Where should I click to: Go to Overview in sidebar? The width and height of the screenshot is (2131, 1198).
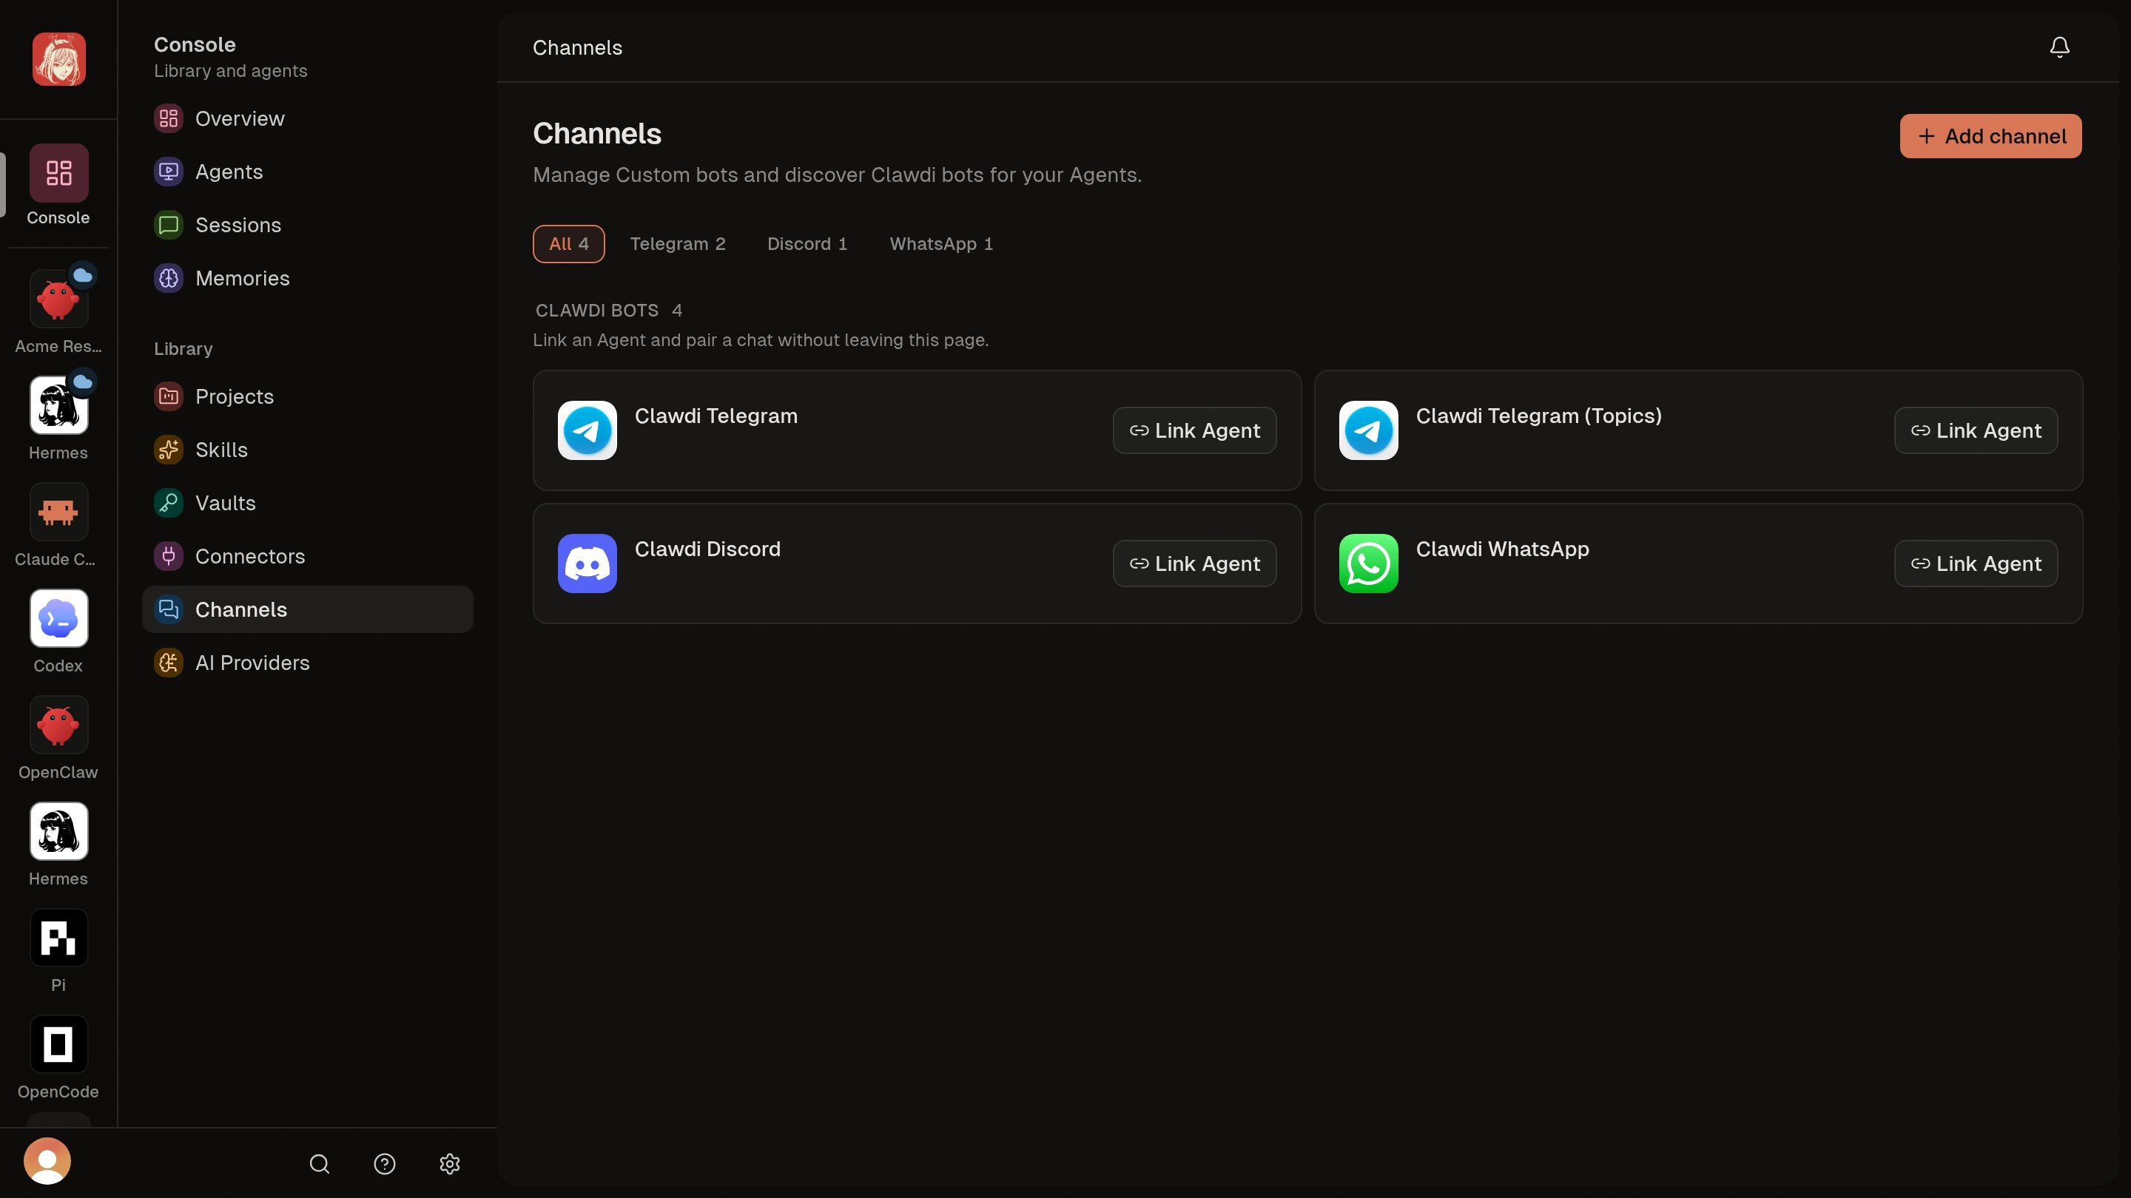click(x=307, y=119)
